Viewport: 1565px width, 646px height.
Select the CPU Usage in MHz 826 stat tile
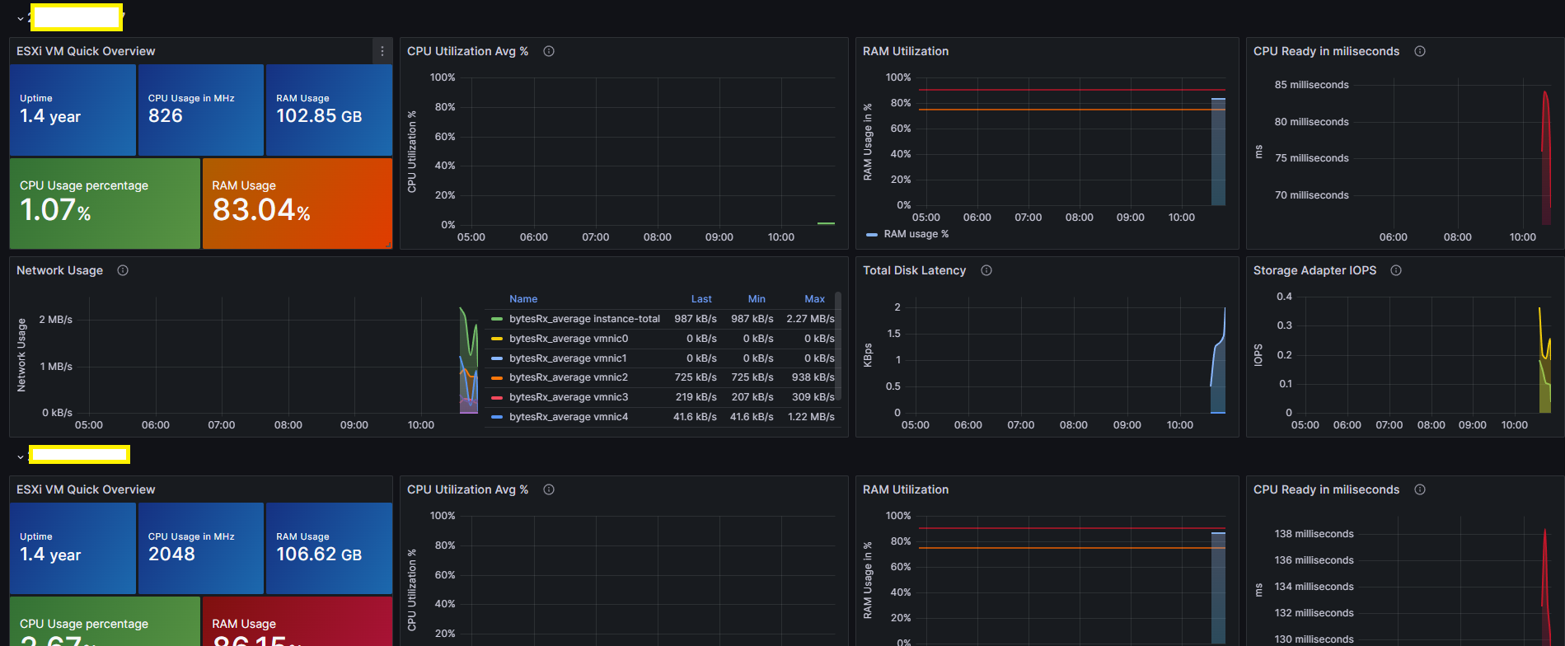[201, 110]
